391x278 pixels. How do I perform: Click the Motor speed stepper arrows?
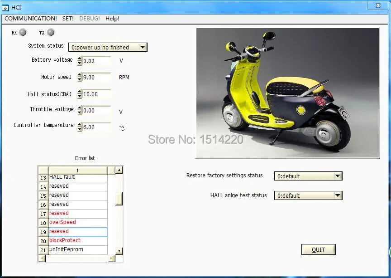point(79,77)
